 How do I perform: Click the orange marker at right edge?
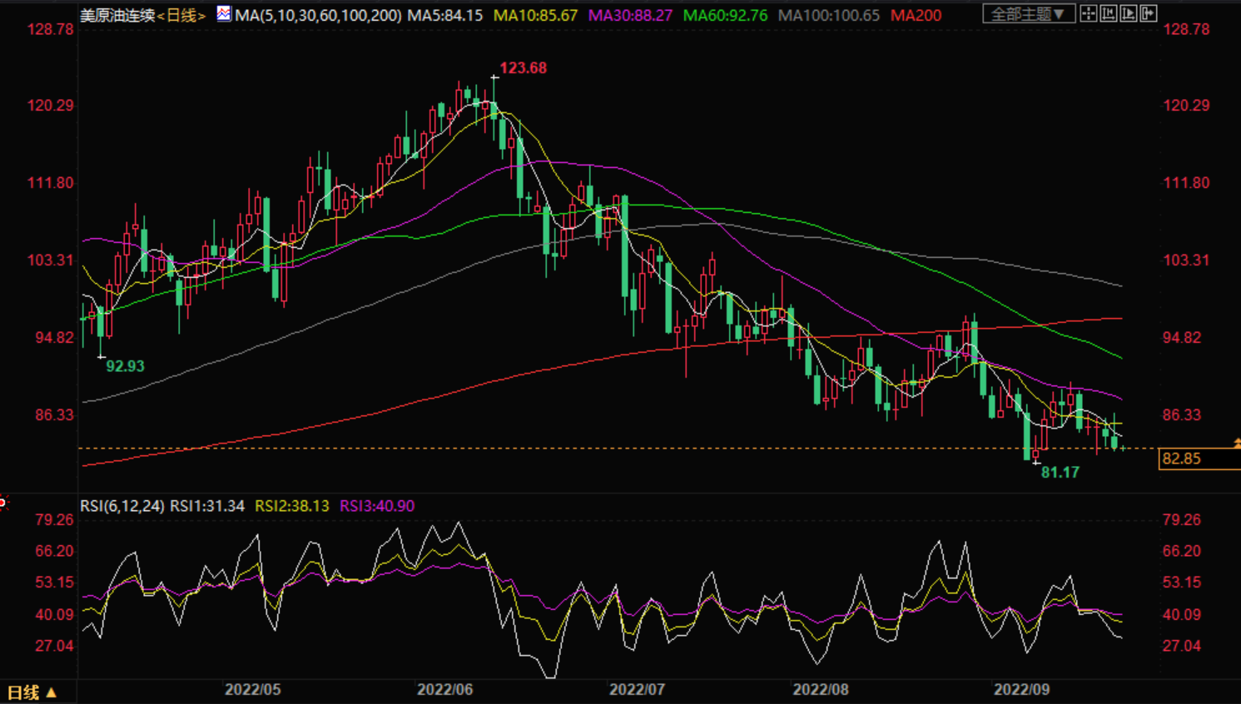(x=1237, y=444)
